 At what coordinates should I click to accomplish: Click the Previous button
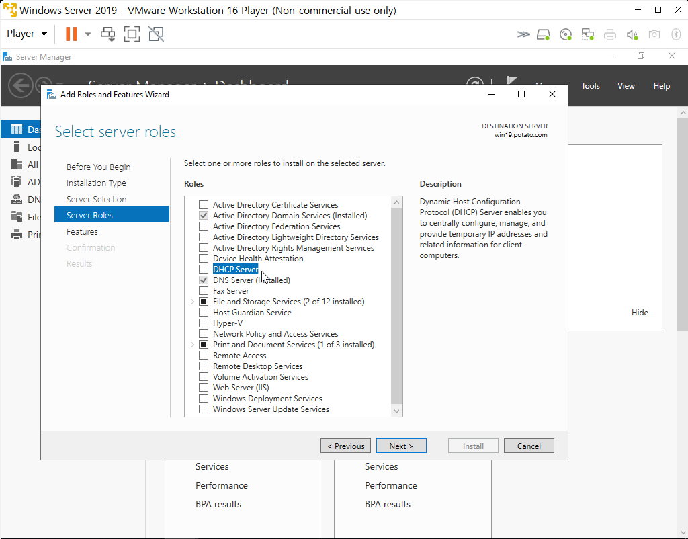(x=345, y=446)
